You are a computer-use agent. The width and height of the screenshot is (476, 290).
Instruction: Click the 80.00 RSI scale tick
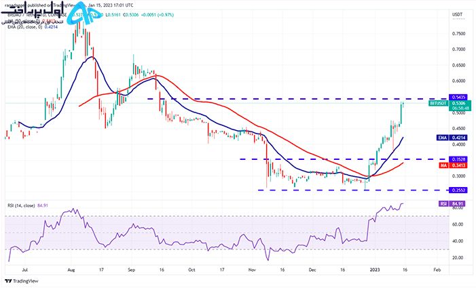pyautogui.click(x=458, y=208)
